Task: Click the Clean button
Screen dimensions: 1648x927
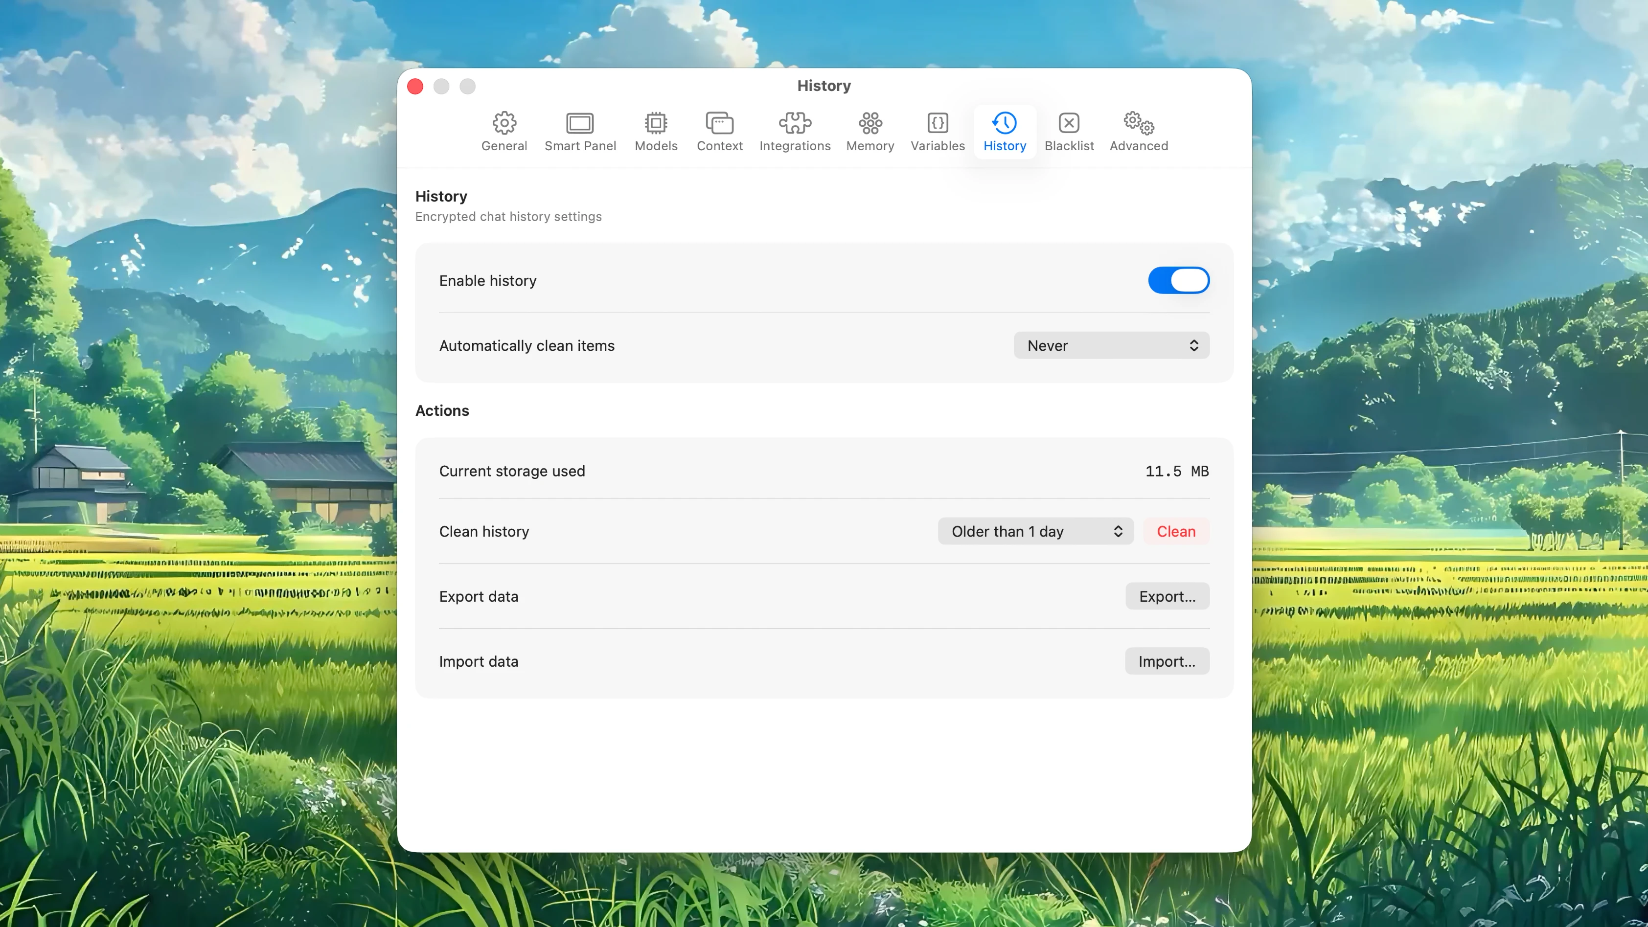Action: [x=1176, y=531]
